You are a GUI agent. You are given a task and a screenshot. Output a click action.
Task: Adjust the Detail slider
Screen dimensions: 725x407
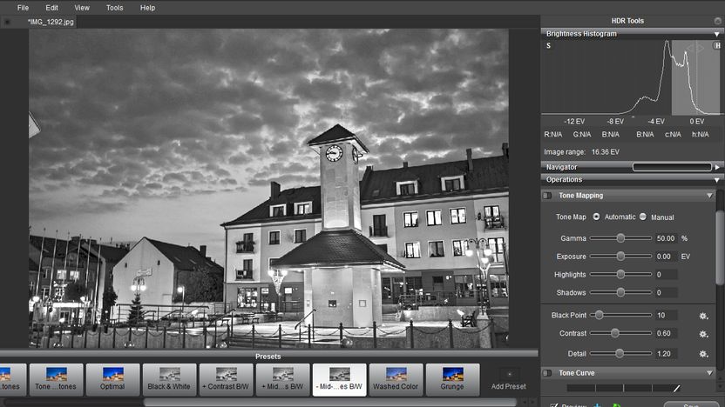(620, 353)
